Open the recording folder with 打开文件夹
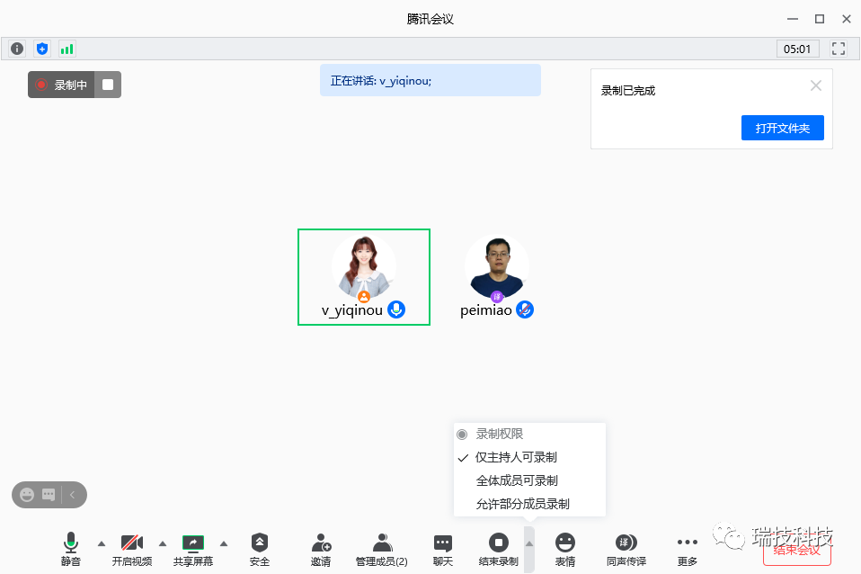Screen dimensions: 861x574 [783, 128]
